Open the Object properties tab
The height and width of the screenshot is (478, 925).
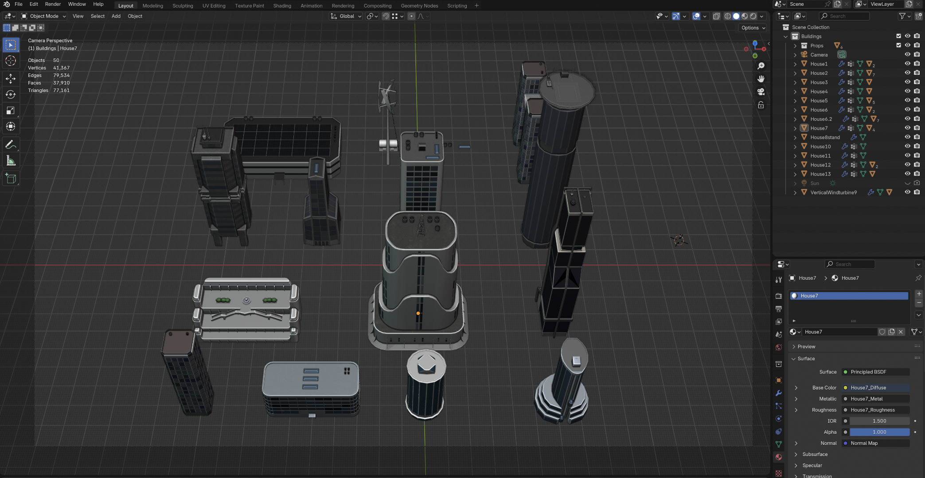(x=779, y=380)
